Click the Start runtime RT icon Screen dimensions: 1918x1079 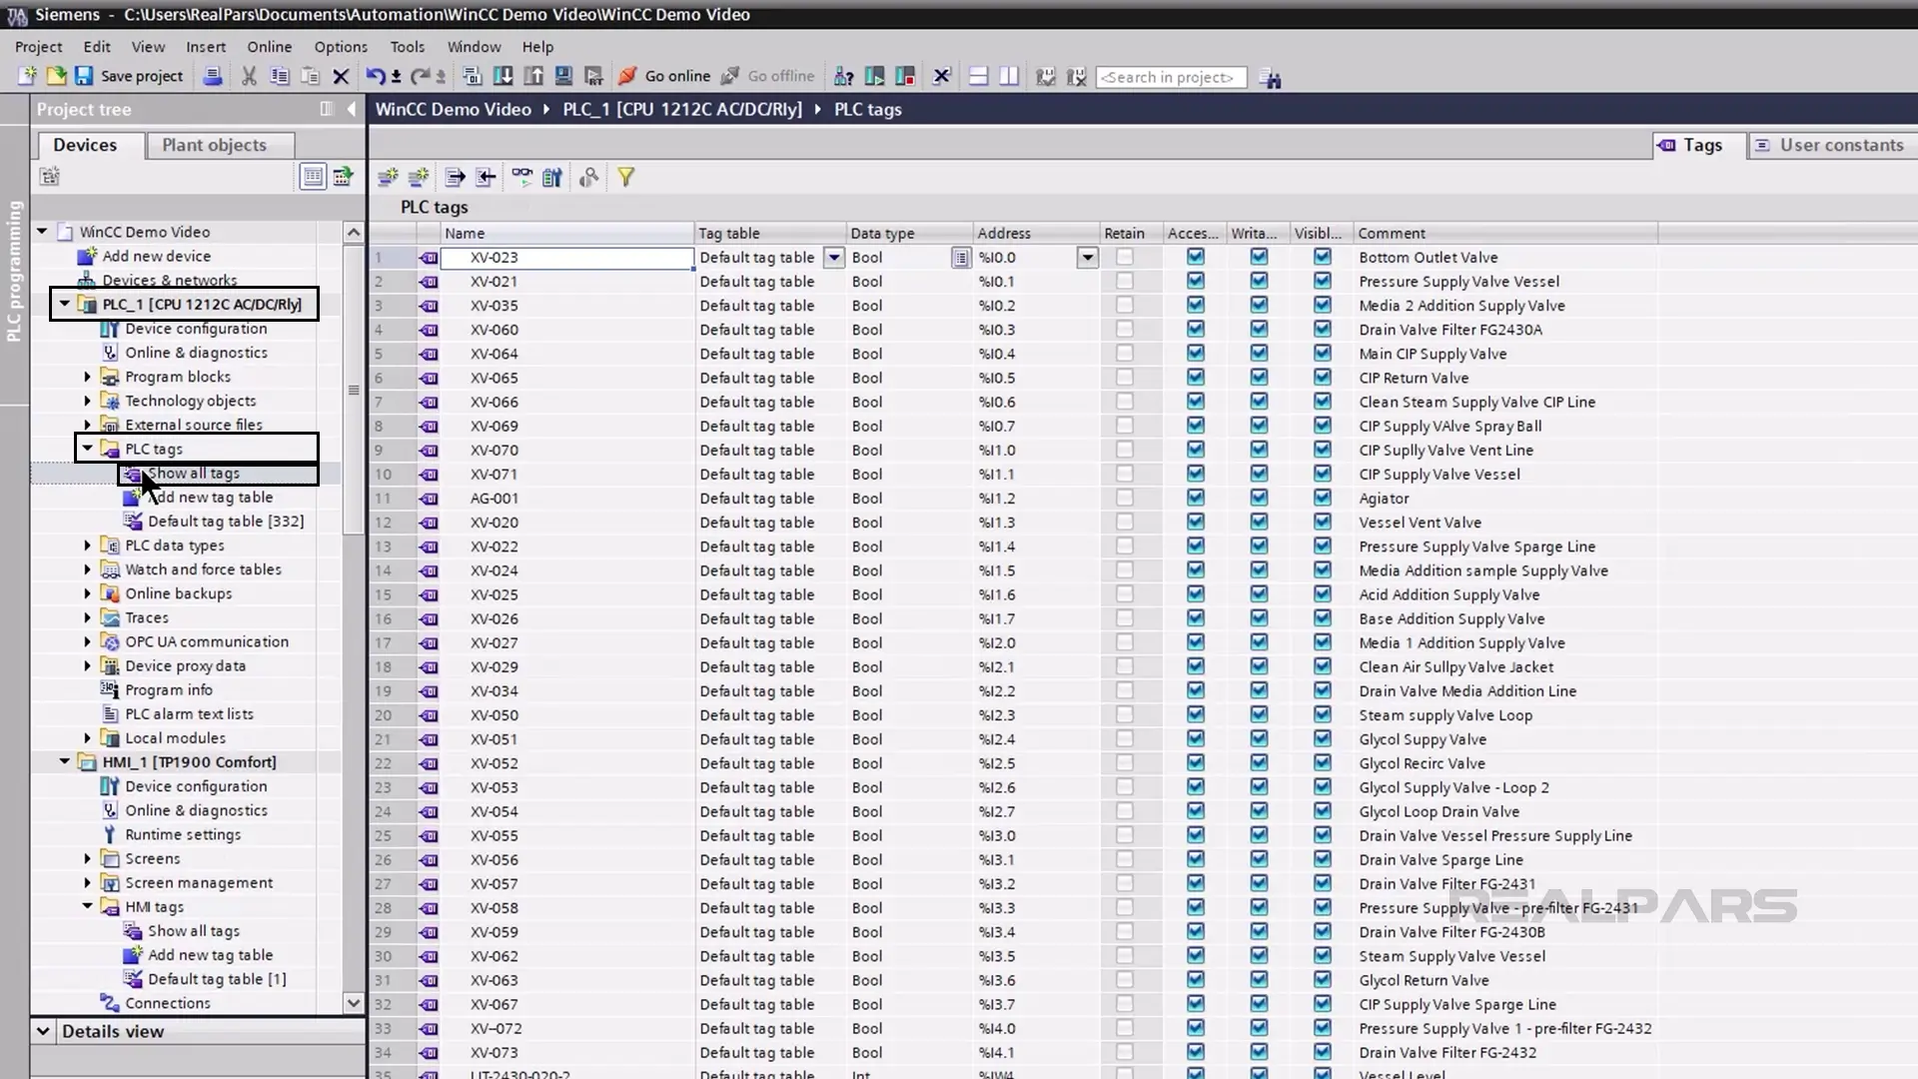click(594, 76)
